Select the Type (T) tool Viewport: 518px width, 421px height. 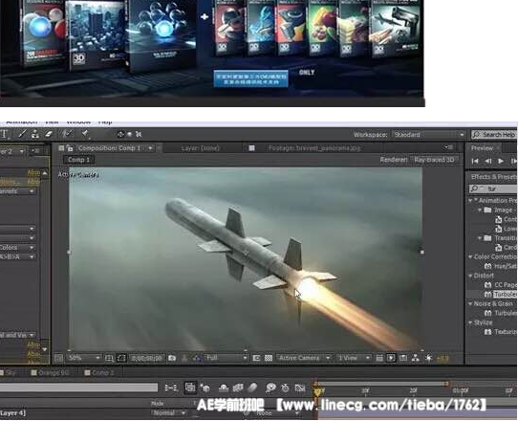[4, 134]
